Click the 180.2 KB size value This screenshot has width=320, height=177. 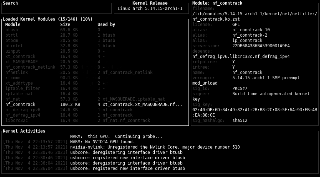[x=70, y=104]
